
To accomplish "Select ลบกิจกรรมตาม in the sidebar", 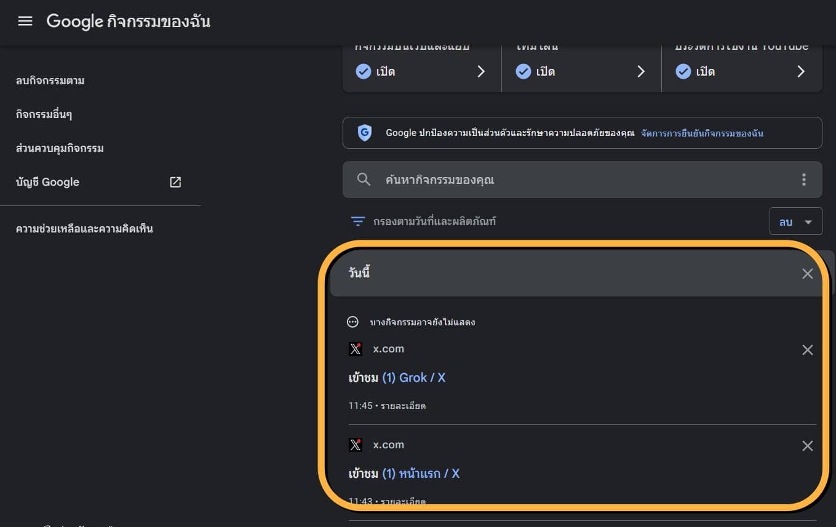I will 50,81.
